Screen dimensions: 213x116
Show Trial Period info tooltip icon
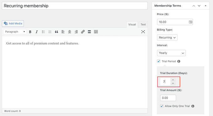click(179, 61)
